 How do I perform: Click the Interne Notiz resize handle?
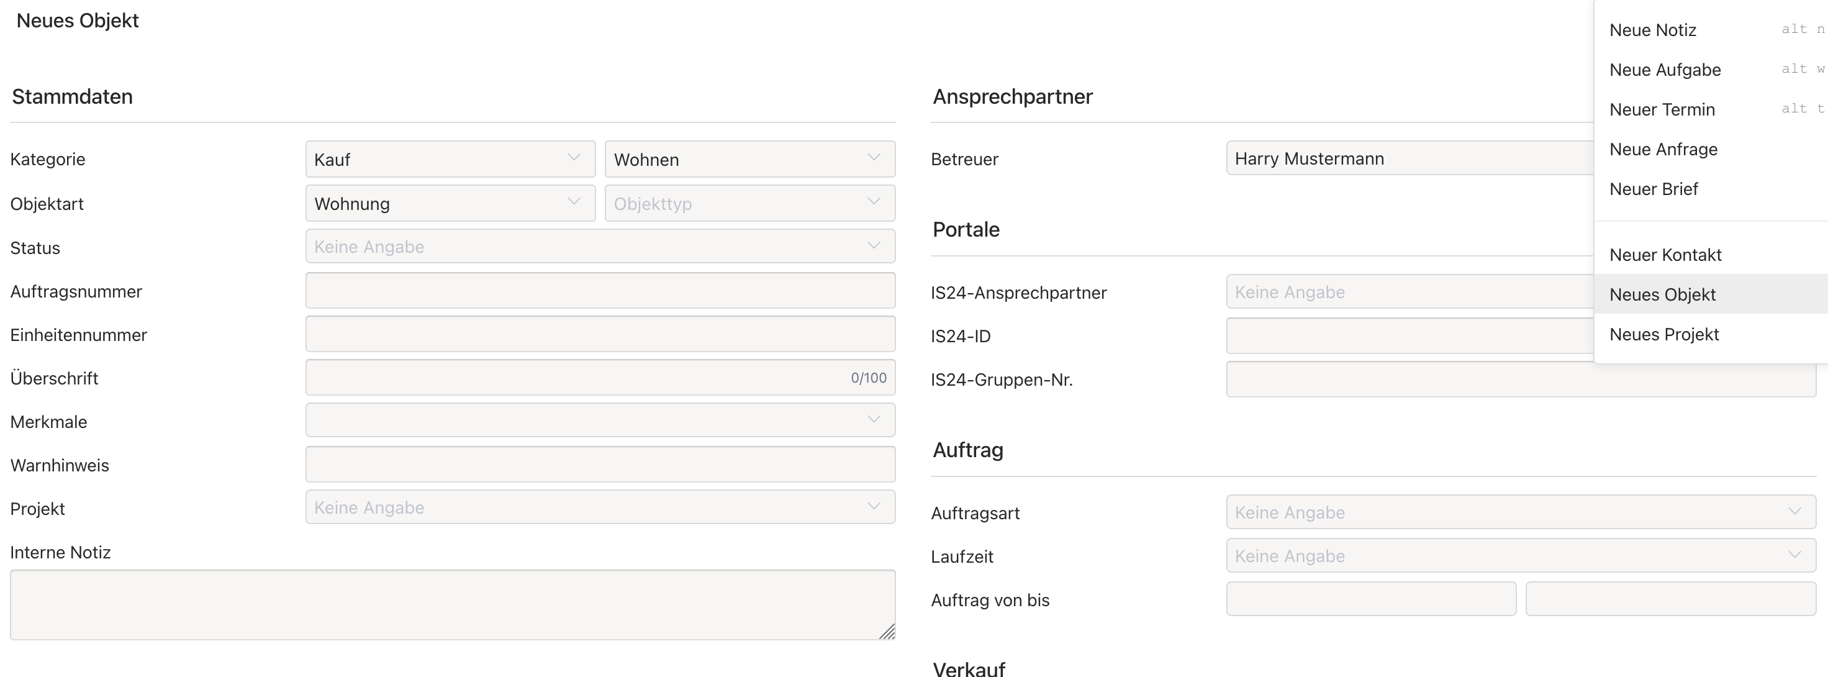point(887,632)
